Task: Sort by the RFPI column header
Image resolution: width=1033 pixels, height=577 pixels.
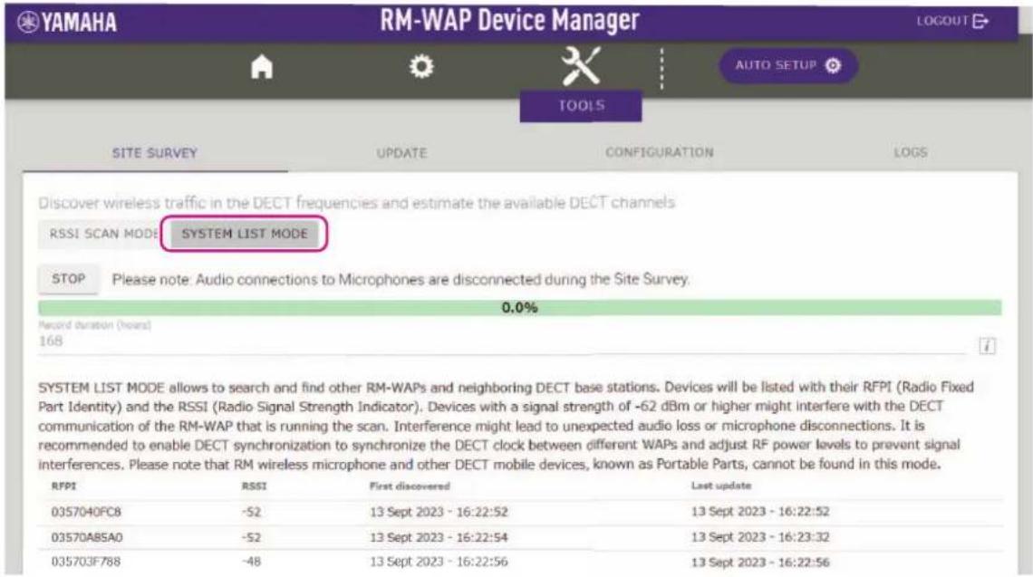Action: click(64, 486)
